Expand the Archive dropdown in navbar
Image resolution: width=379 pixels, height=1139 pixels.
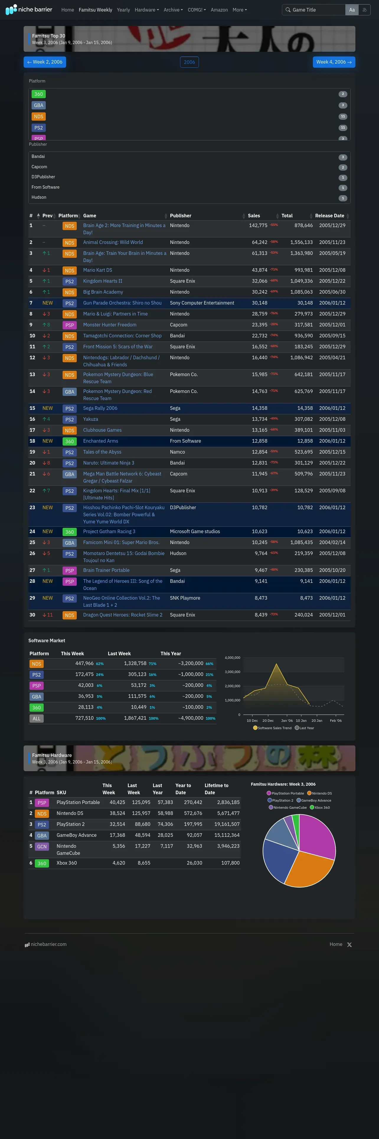pyautogui.click(x=173, y=10)
